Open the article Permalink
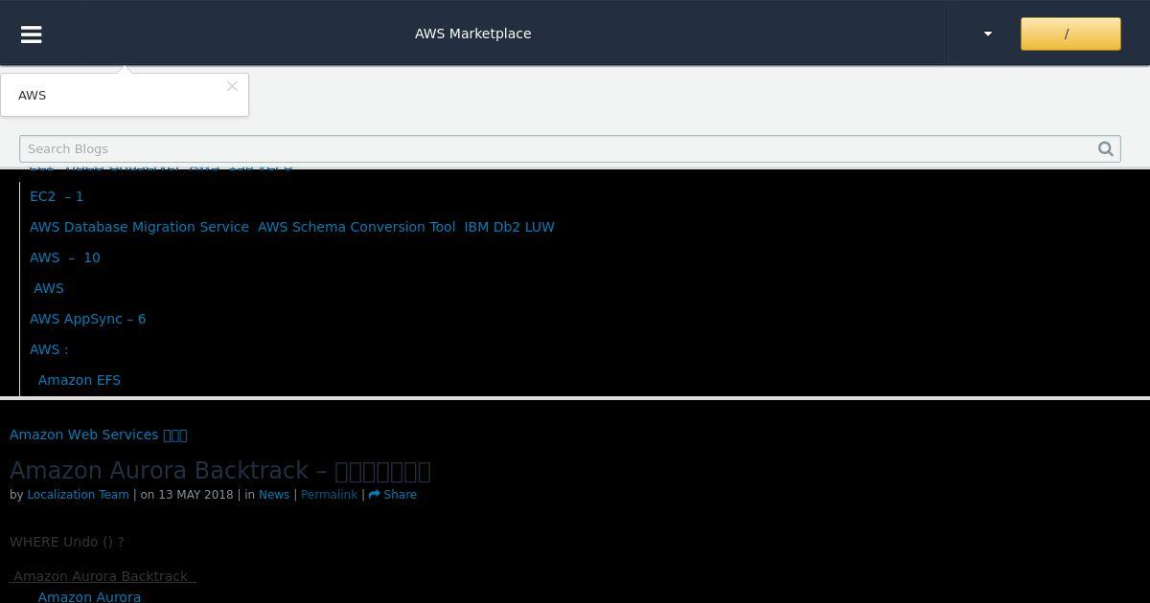 (x=329, y=495)
